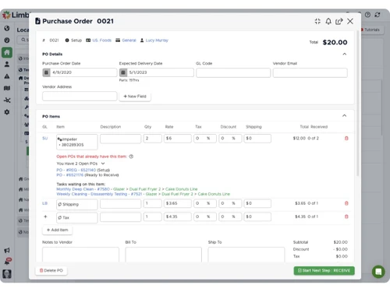Click the plus GL cell on the Tax row
390x292 pixels.
click(45, 216)
